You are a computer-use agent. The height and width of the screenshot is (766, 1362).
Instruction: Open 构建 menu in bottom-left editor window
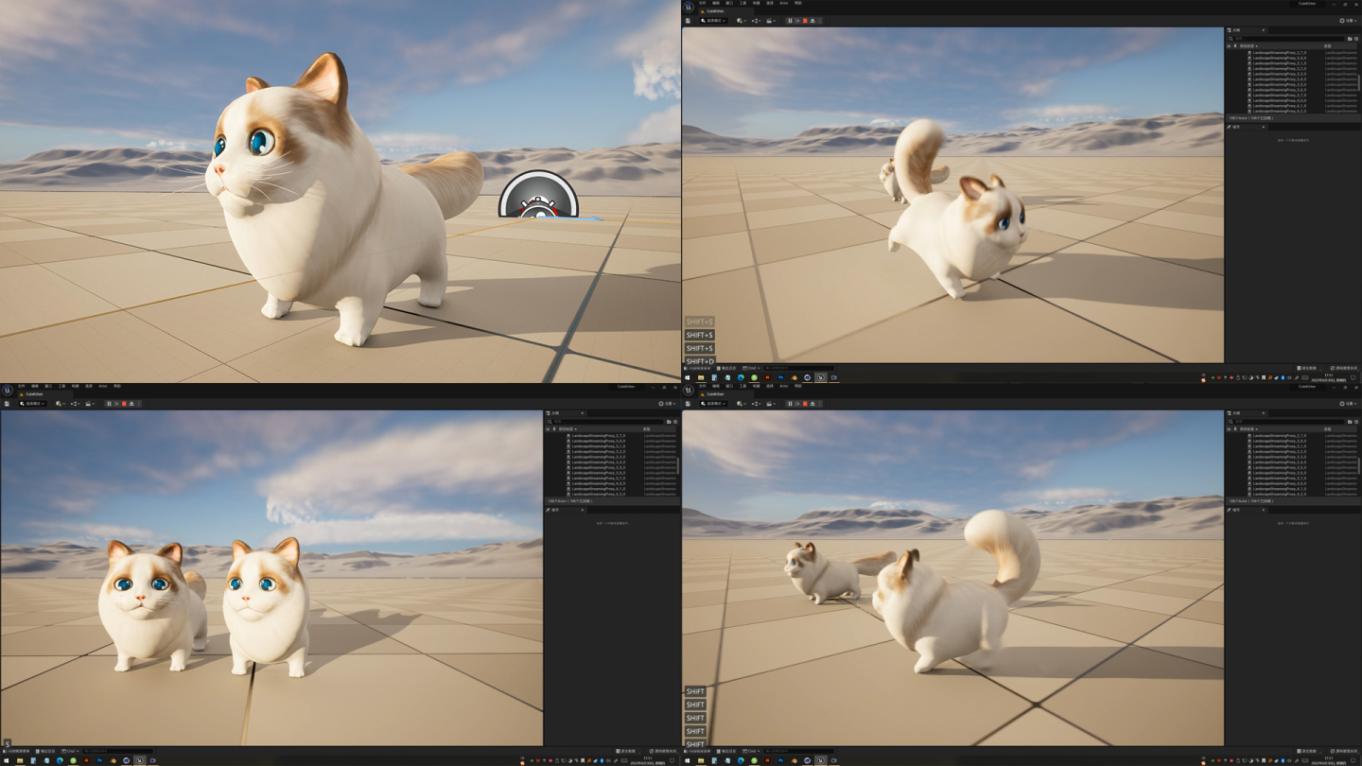point(75,386)
